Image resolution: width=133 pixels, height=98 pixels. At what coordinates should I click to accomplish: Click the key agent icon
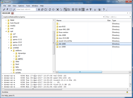coord(90,9)
